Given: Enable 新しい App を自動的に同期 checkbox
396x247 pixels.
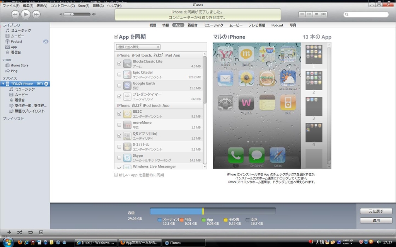Looking at the screenshot, I should [116, 175].
